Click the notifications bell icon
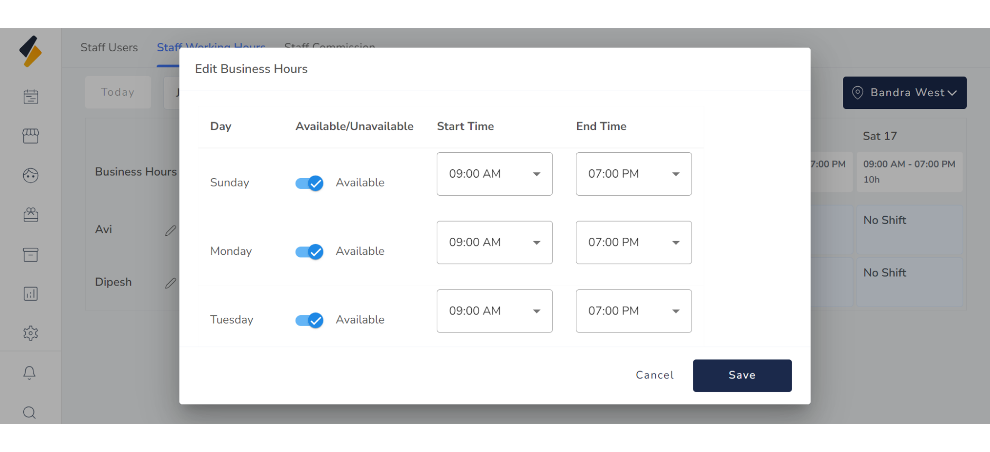 tap(30, 373)
